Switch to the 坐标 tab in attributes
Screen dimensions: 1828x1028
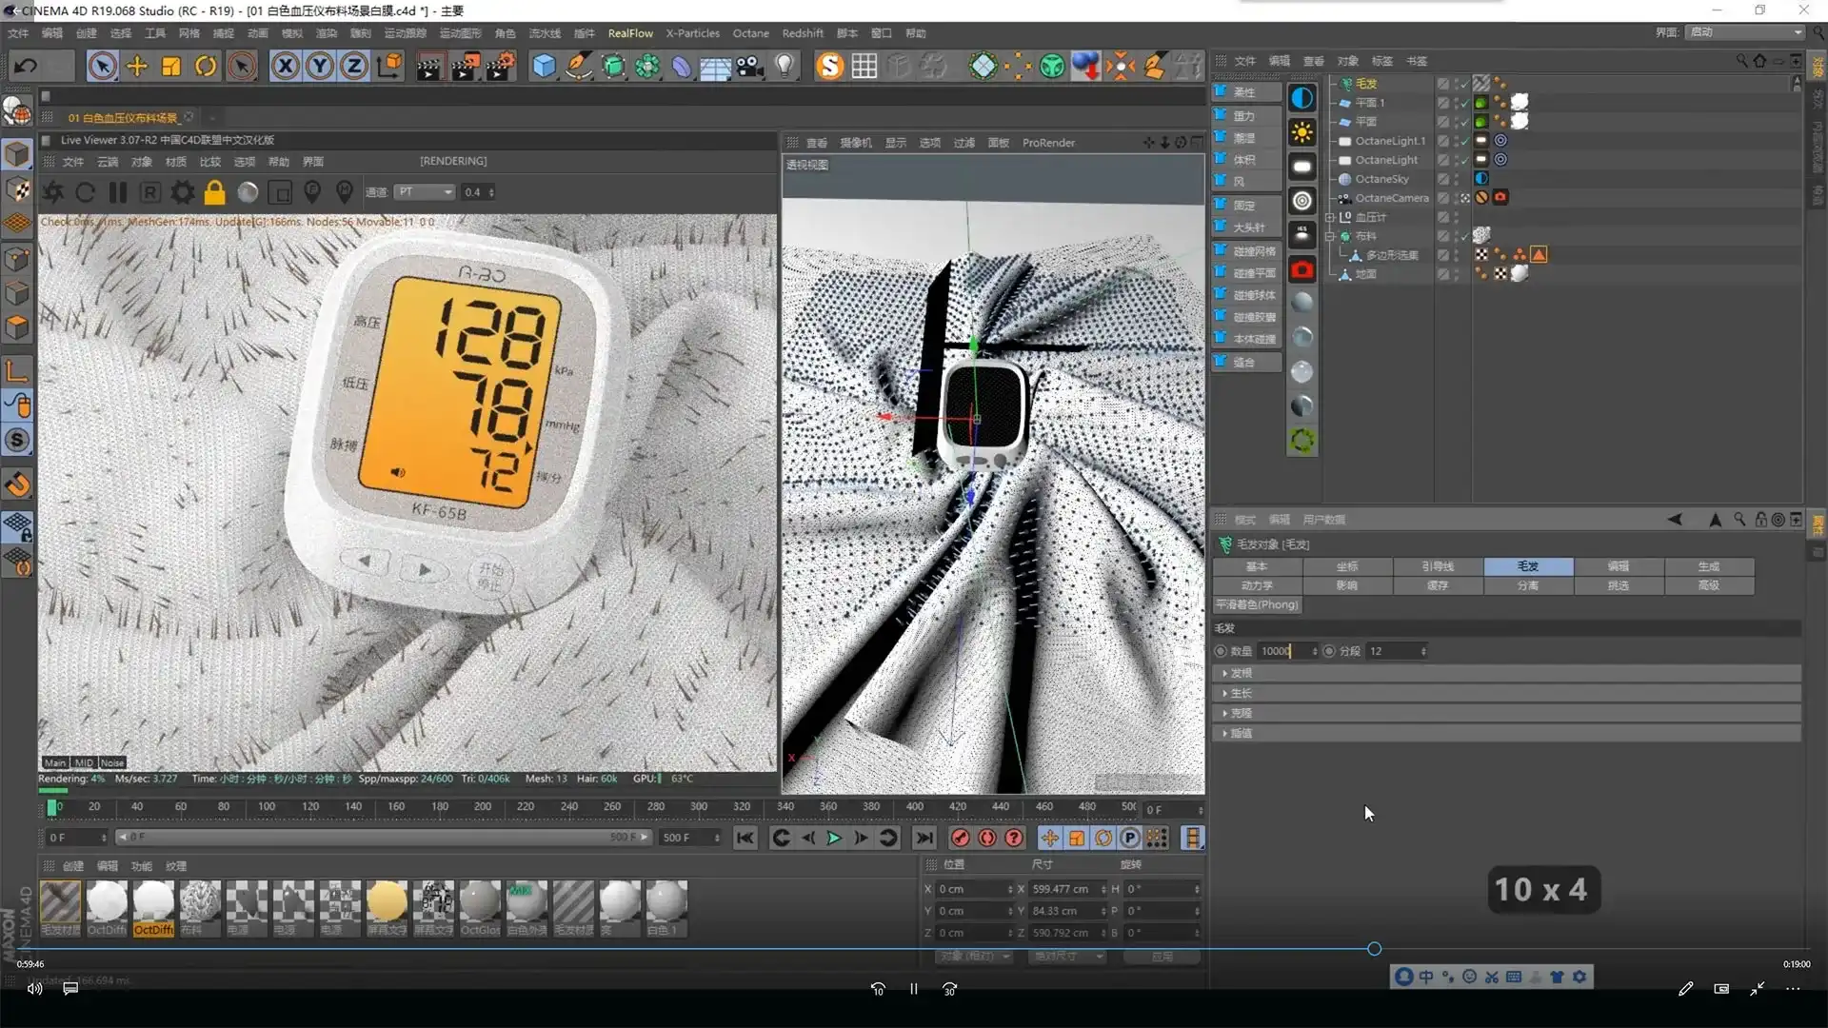pyautogui.click(x=1347, y=566)
